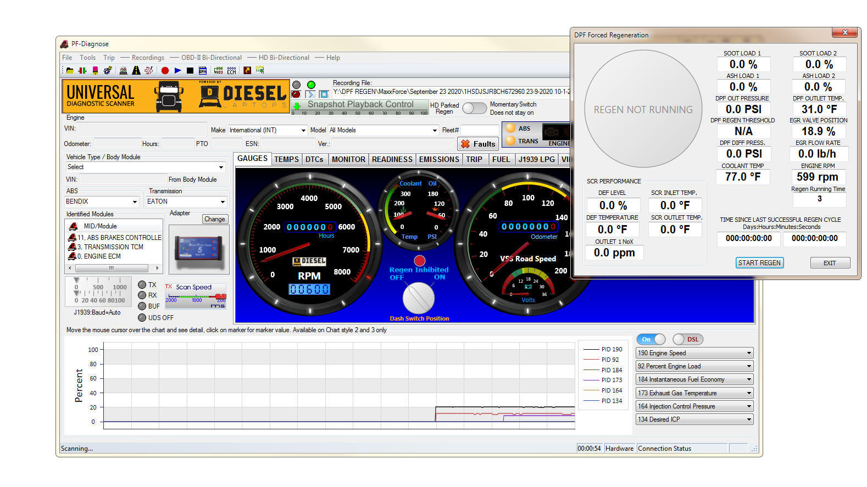Click the Faults button
This screenshot has height=487, width=867.
[x=477, y=144]
